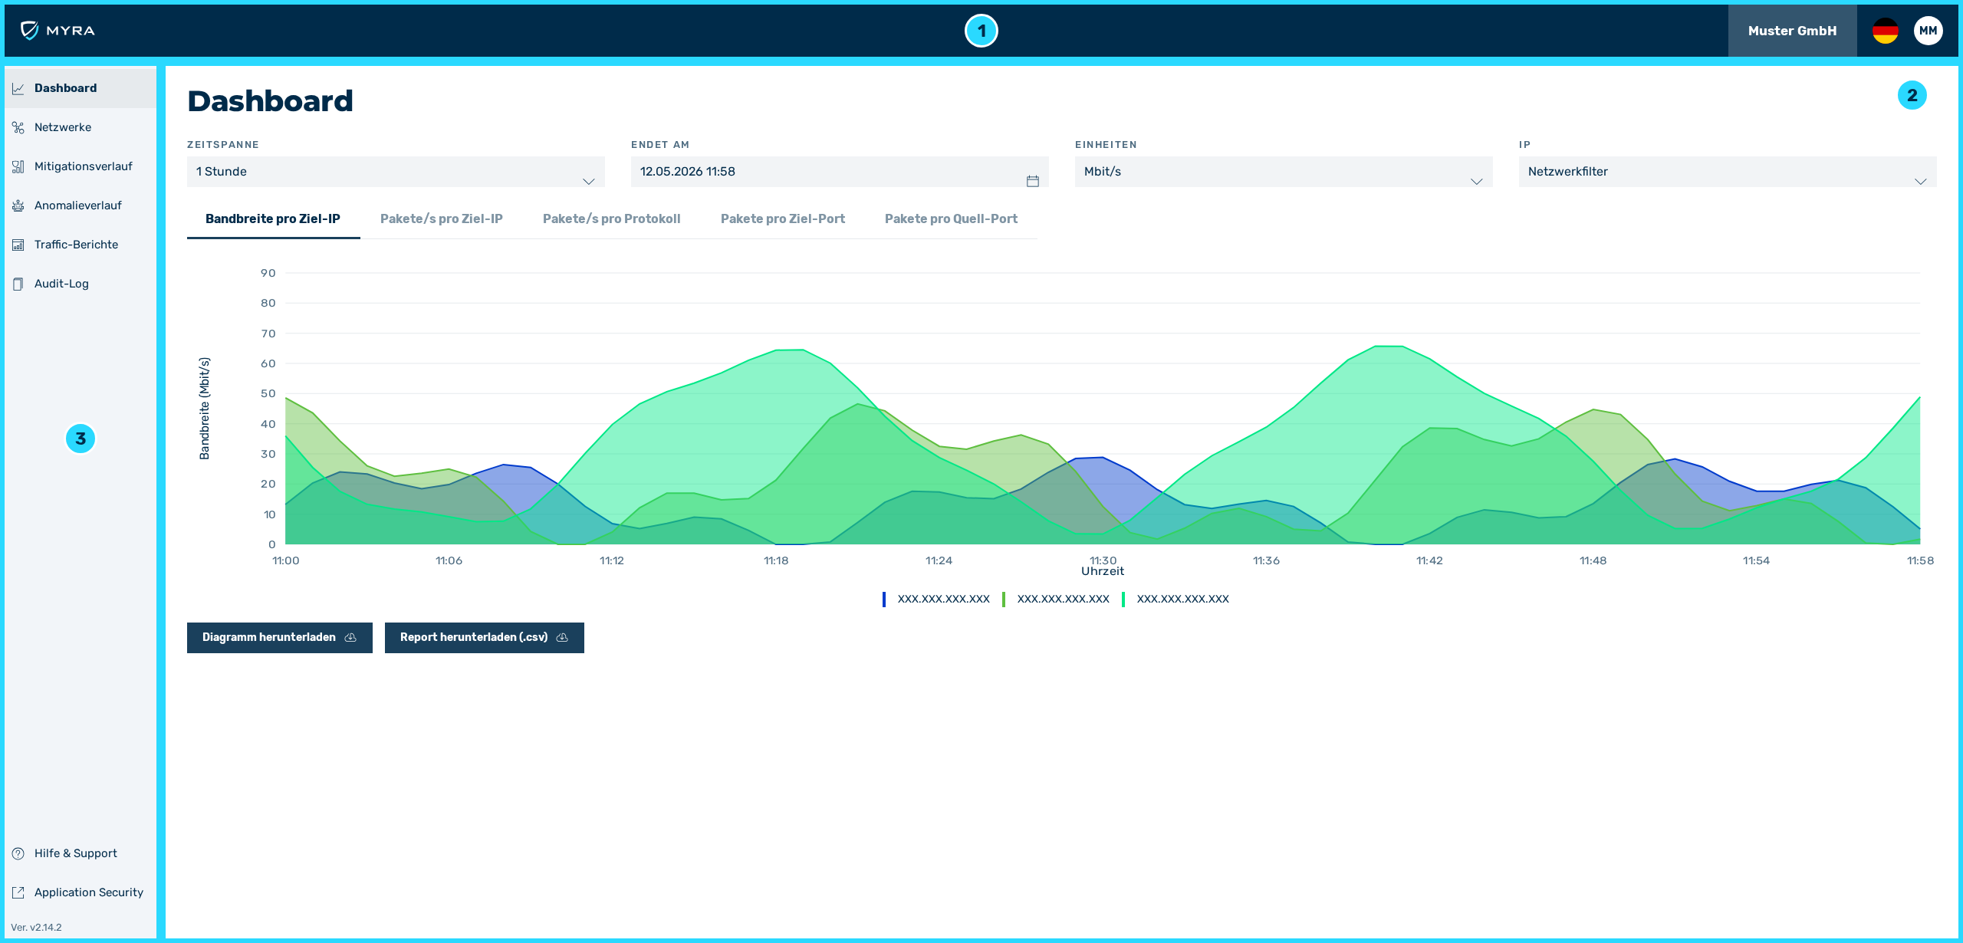1963x943 pixels.
Task: Switch to the Pakete pro Quell-Port tab
Action: pos(951,219)
